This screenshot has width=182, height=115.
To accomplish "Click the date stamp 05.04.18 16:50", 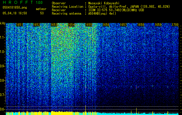I will pyautogui.click(x=15, y=13).
